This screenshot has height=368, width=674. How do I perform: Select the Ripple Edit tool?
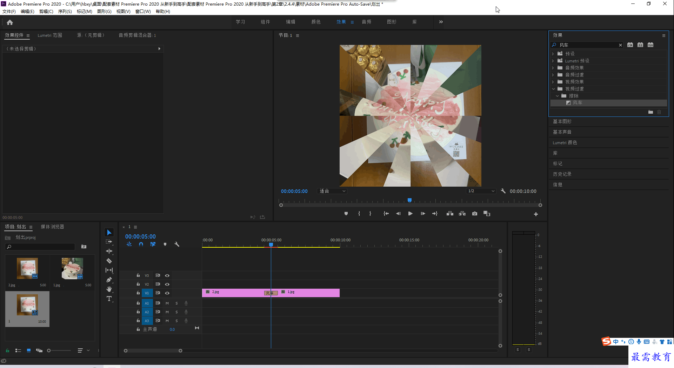pyautogui.click(x=109, y=251)
